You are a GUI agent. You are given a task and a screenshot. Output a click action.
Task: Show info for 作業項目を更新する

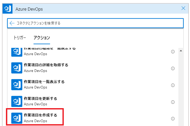(x=173, y=102)
